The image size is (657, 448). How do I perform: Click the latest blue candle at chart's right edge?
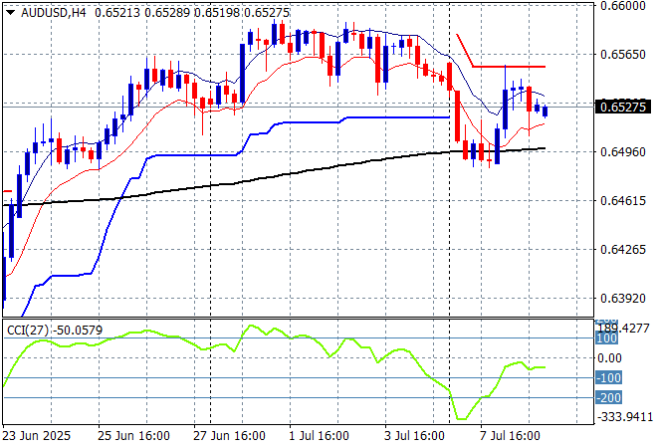pyautogui.click(x=545, y=112)
